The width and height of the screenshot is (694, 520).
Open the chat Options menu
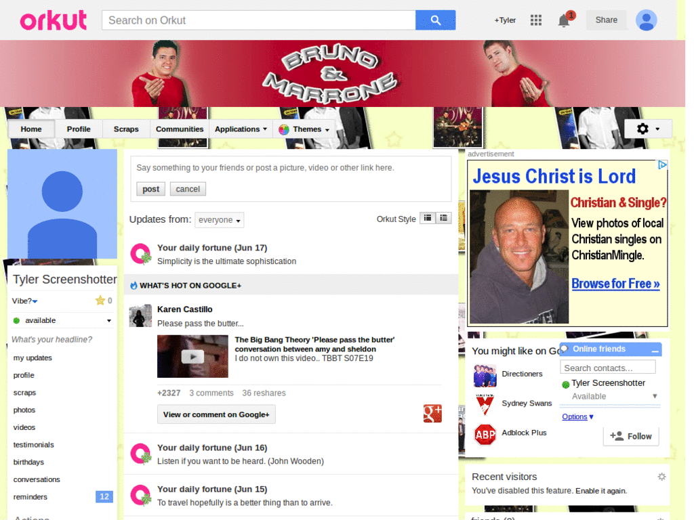[577, 416]
